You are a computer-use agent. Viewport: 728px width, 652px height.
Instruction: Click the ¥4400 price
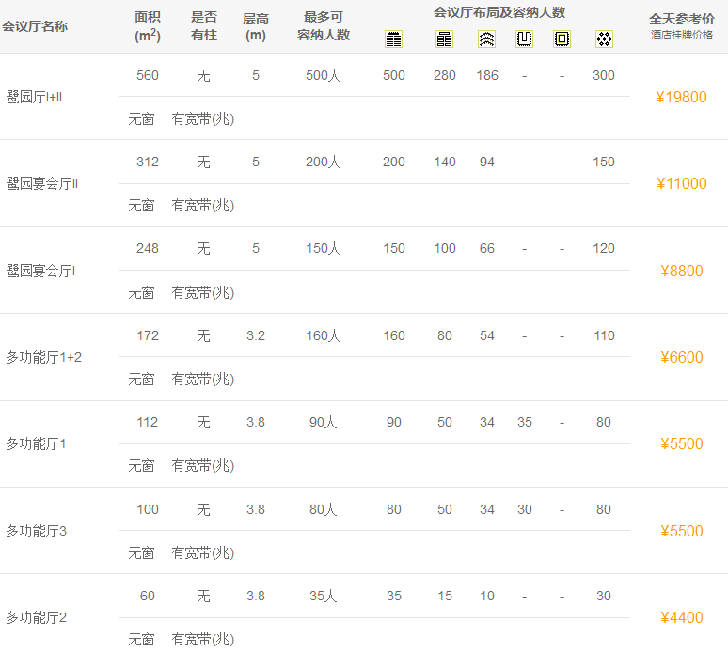[x=682, y=617]
